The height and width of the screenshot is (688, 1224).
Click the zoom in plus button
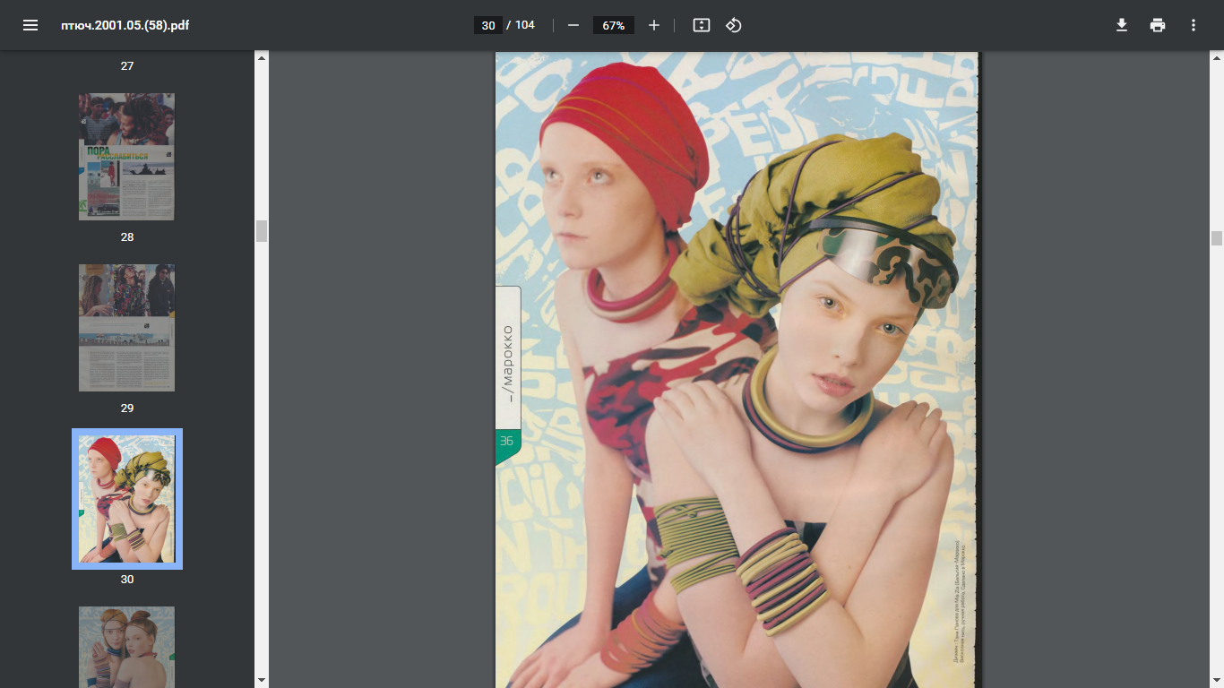click(654, 25)
